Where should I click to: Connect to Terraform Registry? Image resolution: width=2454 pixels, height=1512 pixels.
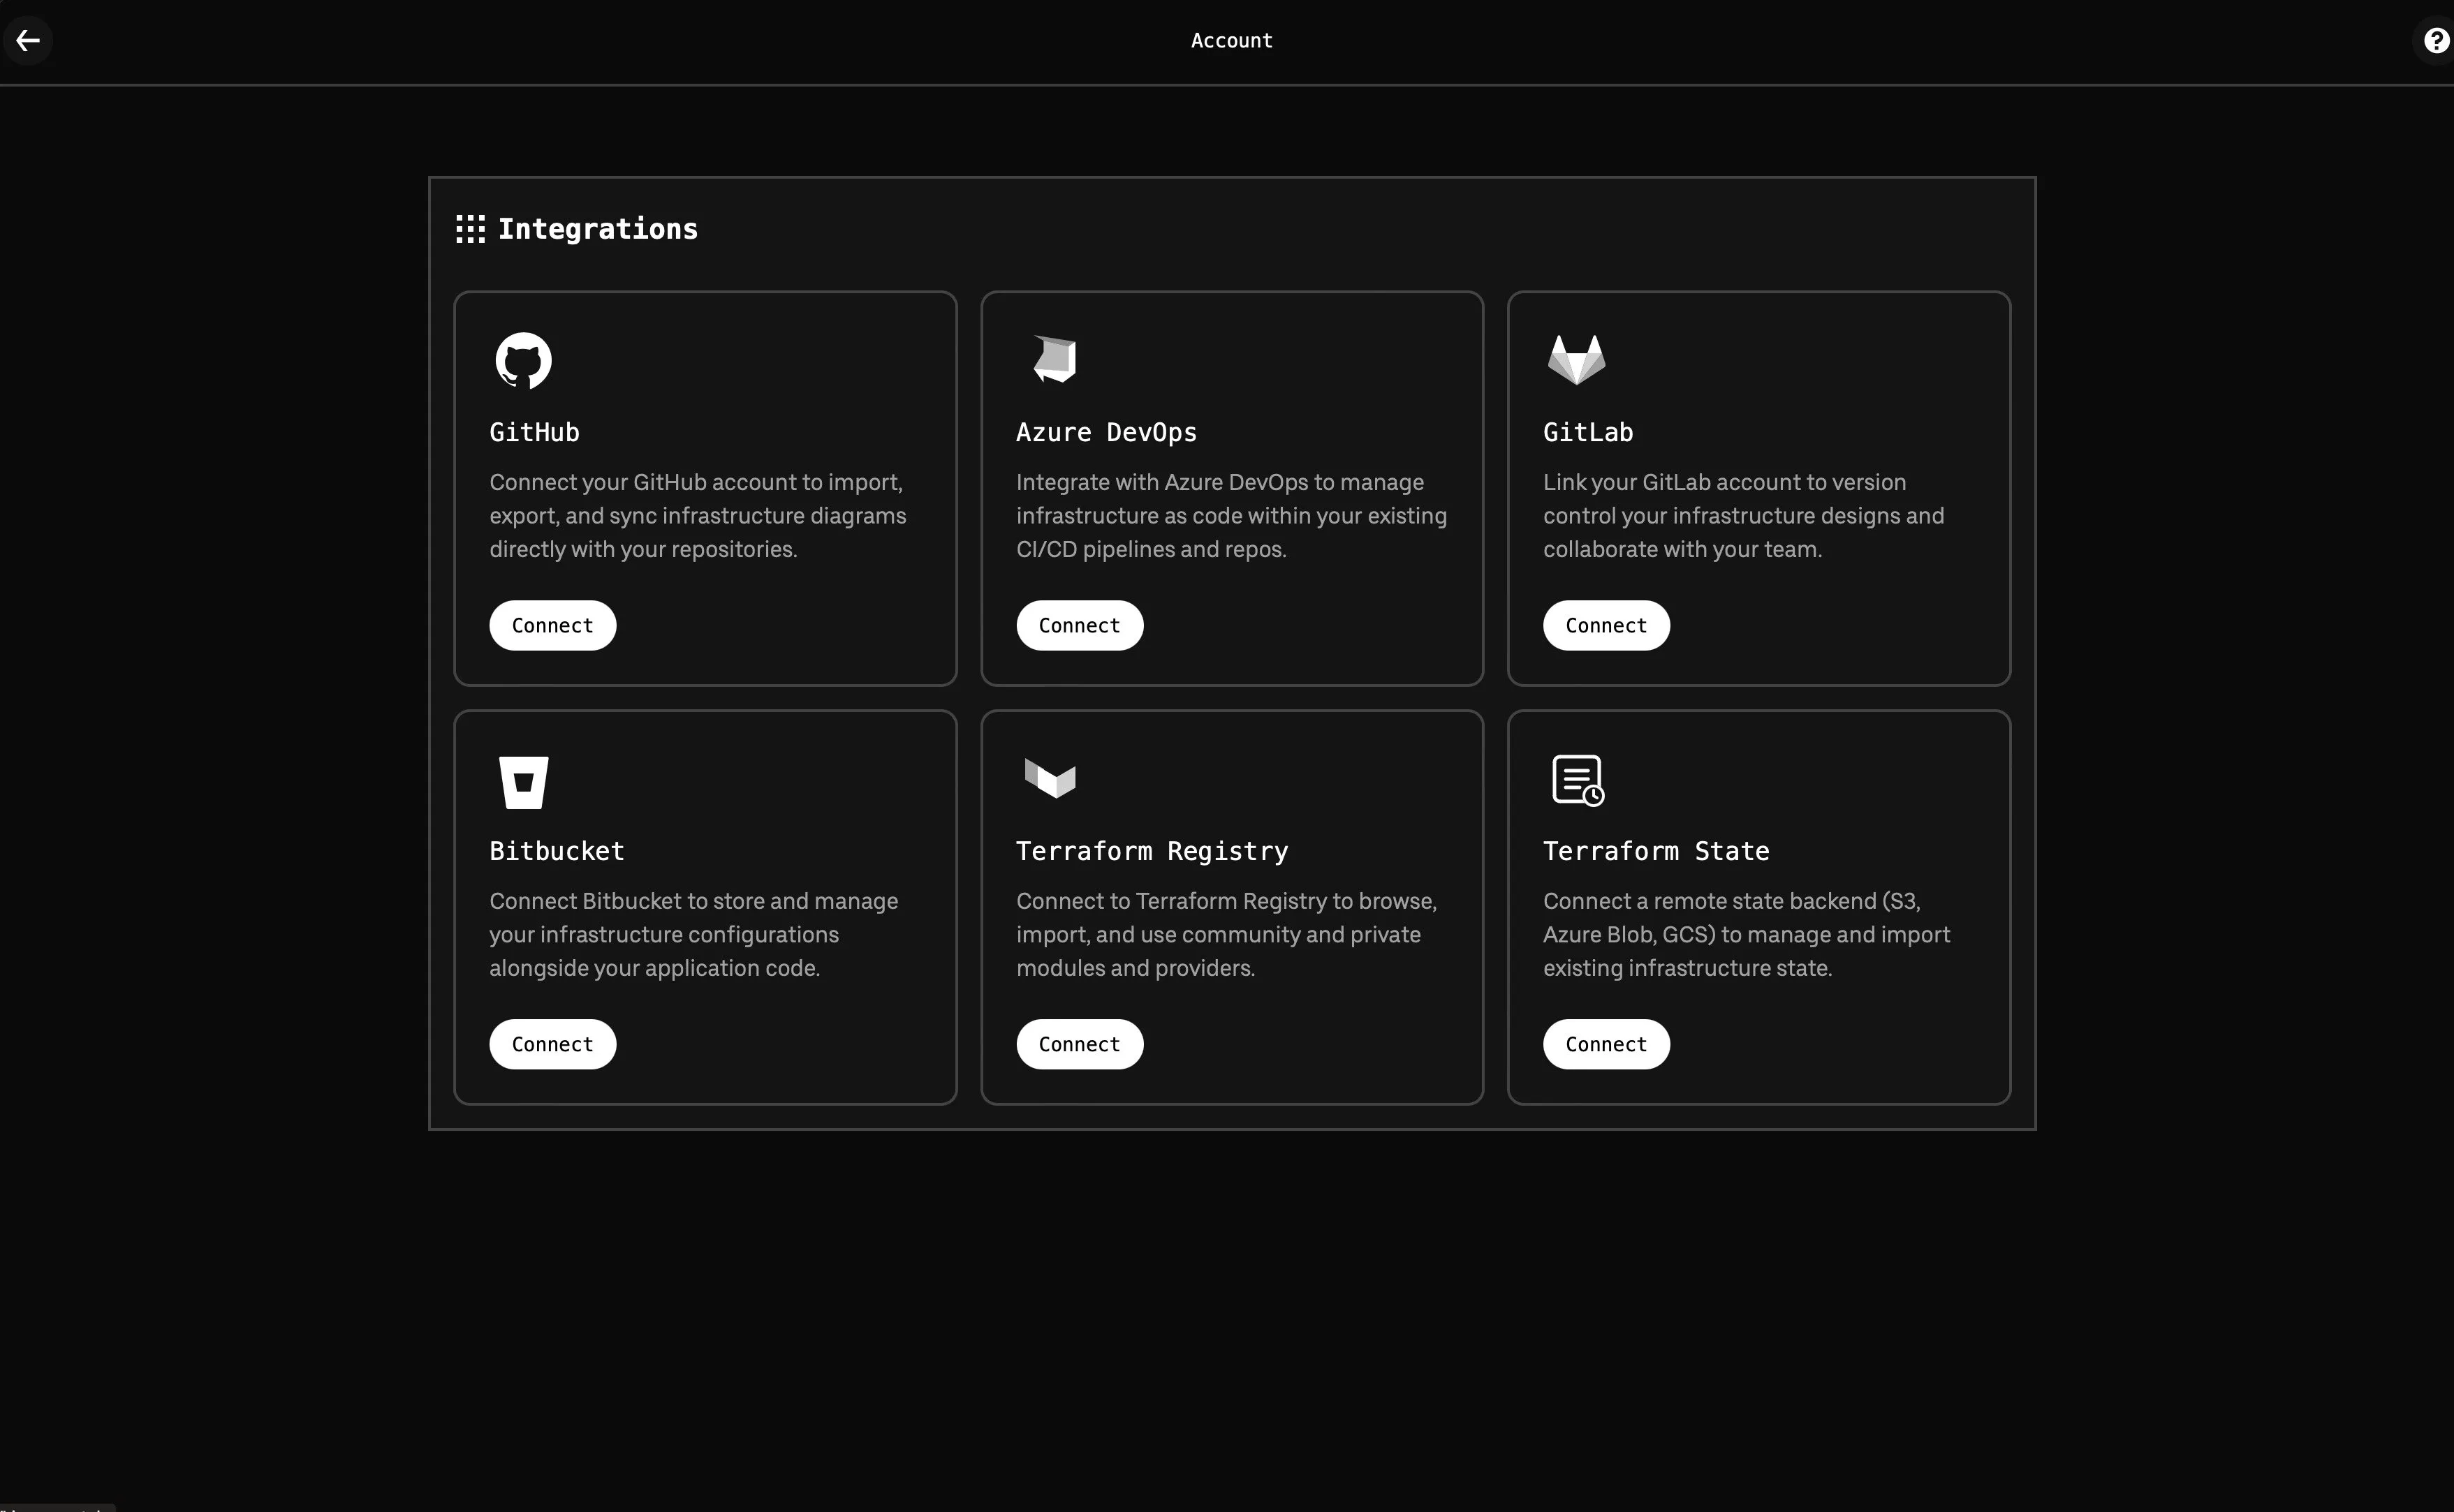(x=1078, y=1044)
